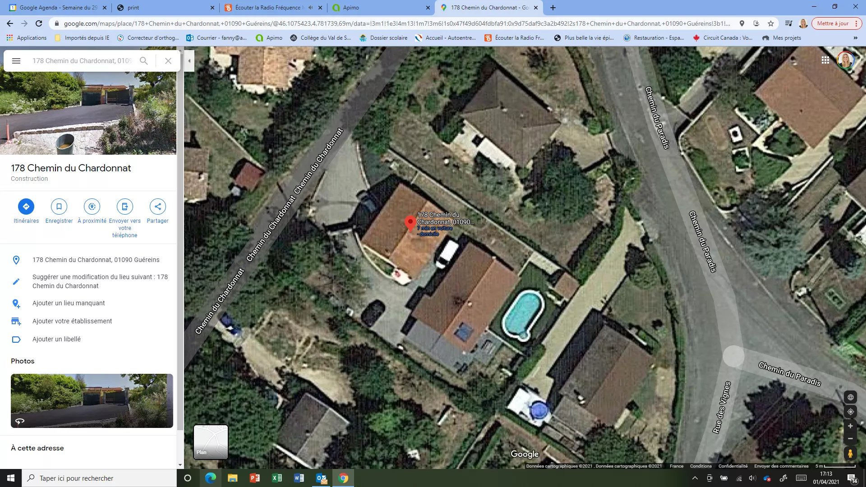The height and width of the screenshot is (487, 866).
Task: Share the place with Partager
Action: tap(157, 211)
